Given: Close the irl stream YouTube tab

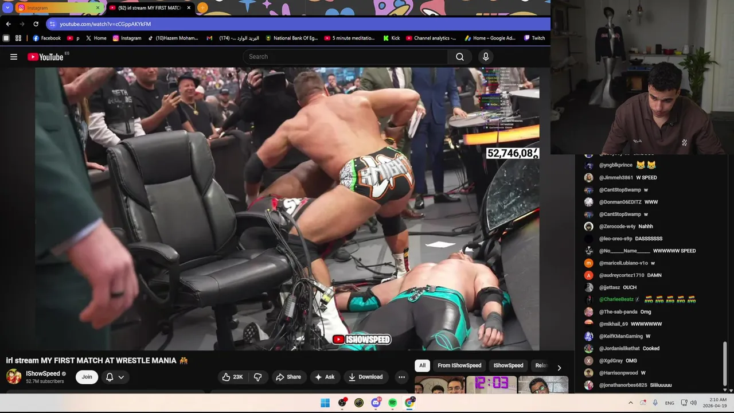Looking at the screenshot, I should point(189,8).
